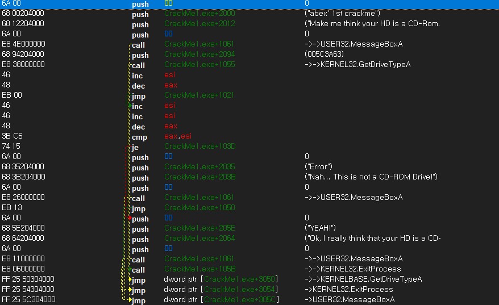Select call target CrackMe1.exe+1055

199,64
